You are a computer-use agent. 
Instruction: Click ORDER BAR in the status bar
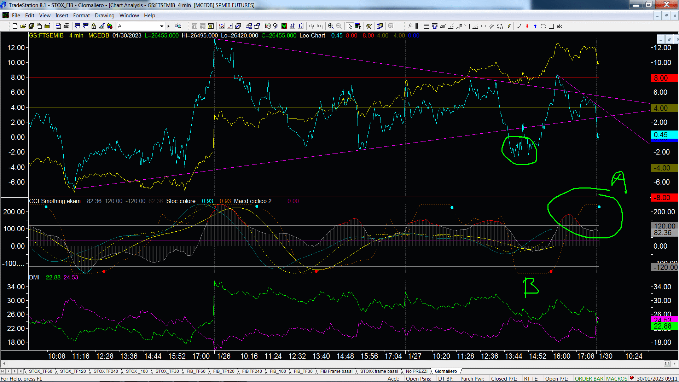tap(589, 379)
